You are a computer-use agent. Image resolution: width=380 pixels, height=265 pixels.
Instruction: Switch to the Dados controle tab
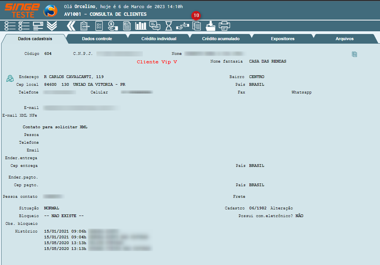click(x=97, y=39)
